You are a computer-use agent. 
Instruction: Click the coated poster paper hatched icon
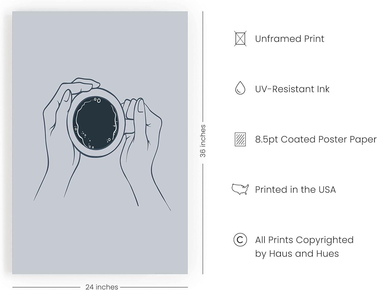point(240,139)
